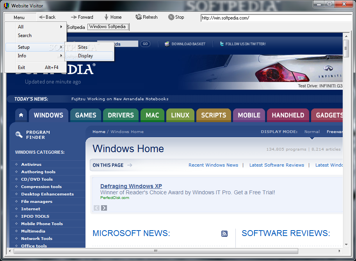The image size is (356, 261).
Task: Open the Network Tools category
Action: click(37, 238)
